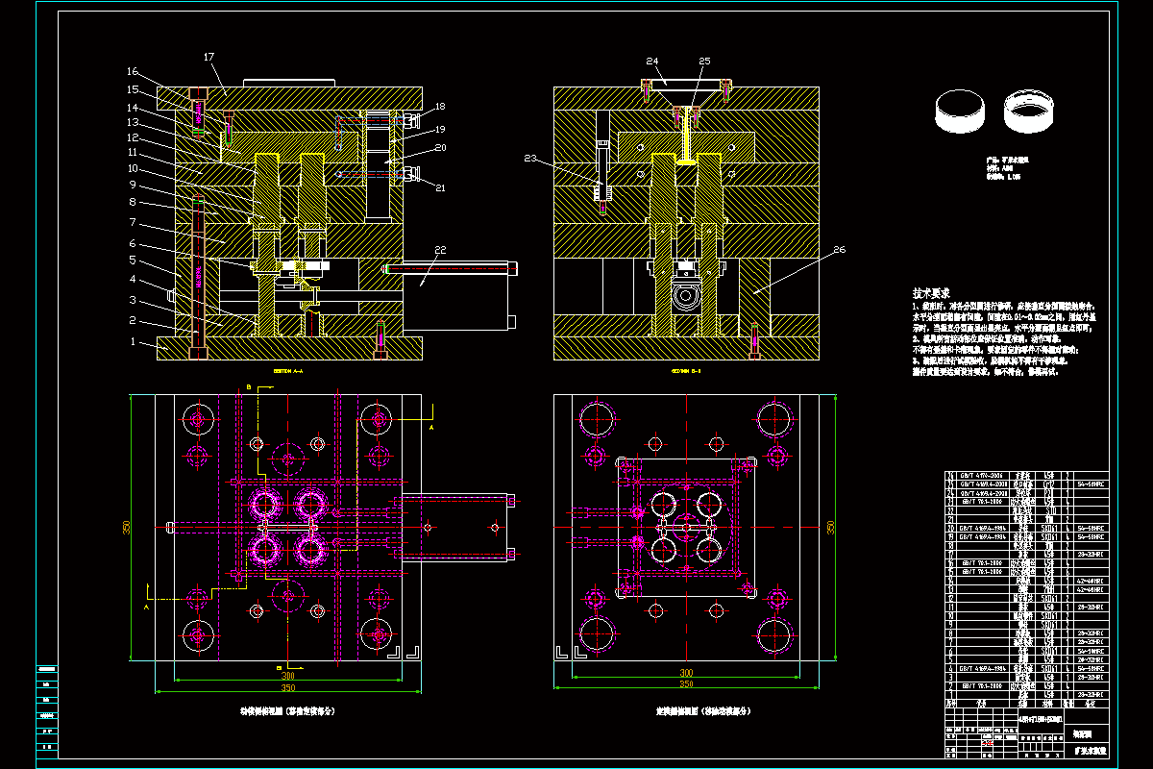The width and height of the screenshot is (1153, 769).
Task: Select part callout number 4
Action: click(x=134, y=280)
